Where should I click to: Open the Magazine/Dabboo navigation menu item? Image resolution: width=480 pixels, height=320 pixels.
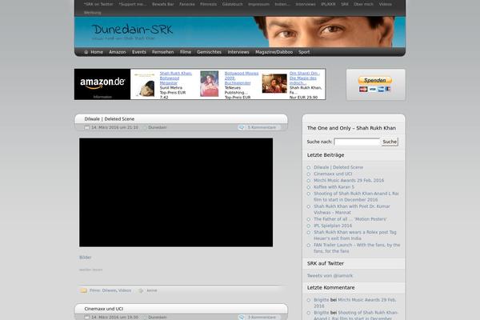point(274,52)
